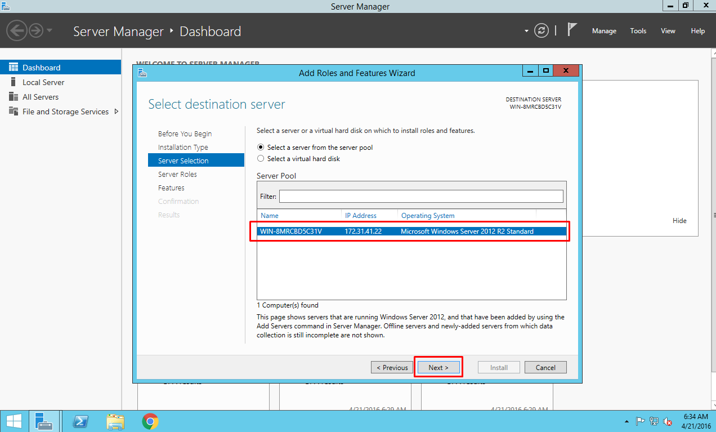The height and width of the screenshot is (432, 716).
Task: Click the Microsoft Windows Server 2012 R2 Standard cell
Action: (x=467, y=231)
